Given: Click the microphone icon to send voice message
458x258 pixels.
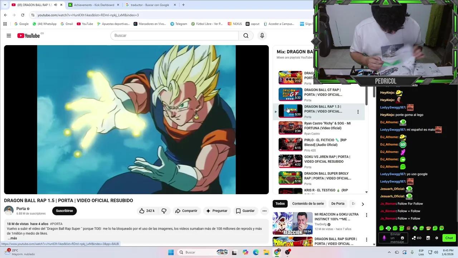Looking at the screenshot, I should tap(384, 238).
